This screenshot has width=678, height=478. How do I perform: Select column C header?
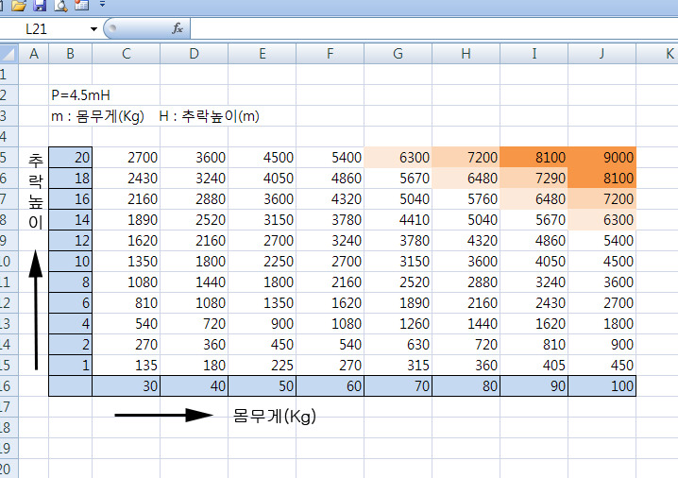(127, 54)
